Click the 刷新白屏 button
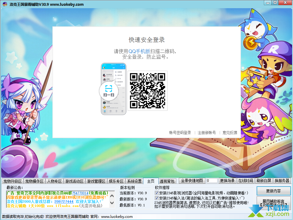Image resolution: width=293 pixels, height=220 pixels. click(x=264, y=181)
